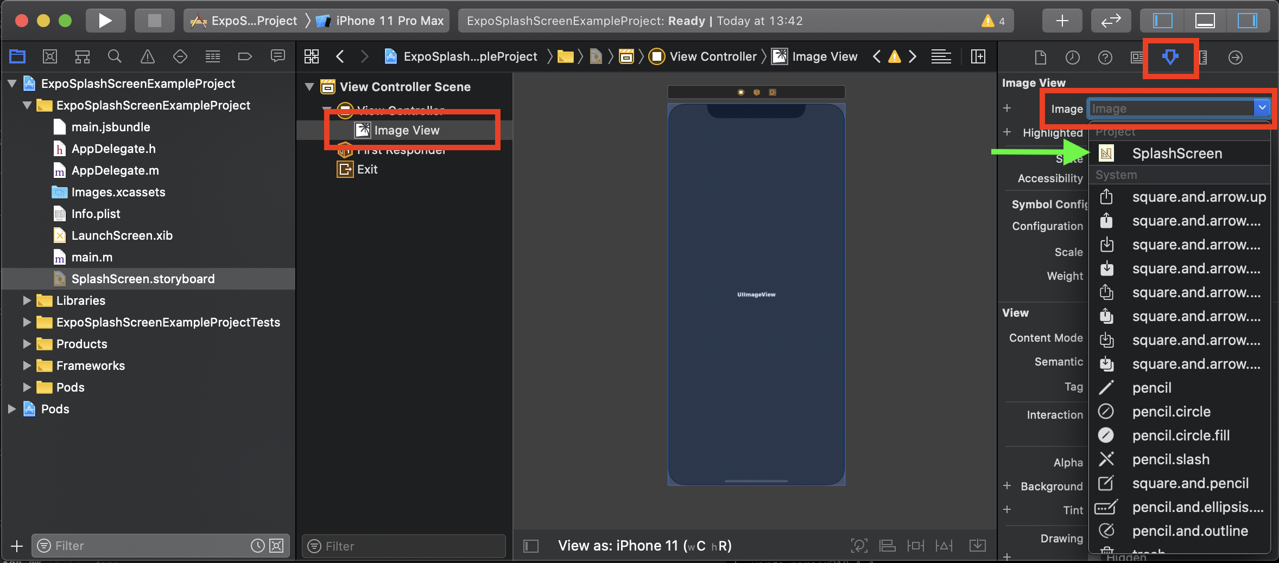Jump to the next issue
The image size is (1279, 563).
pyautogui.click(x=913, y=56)
